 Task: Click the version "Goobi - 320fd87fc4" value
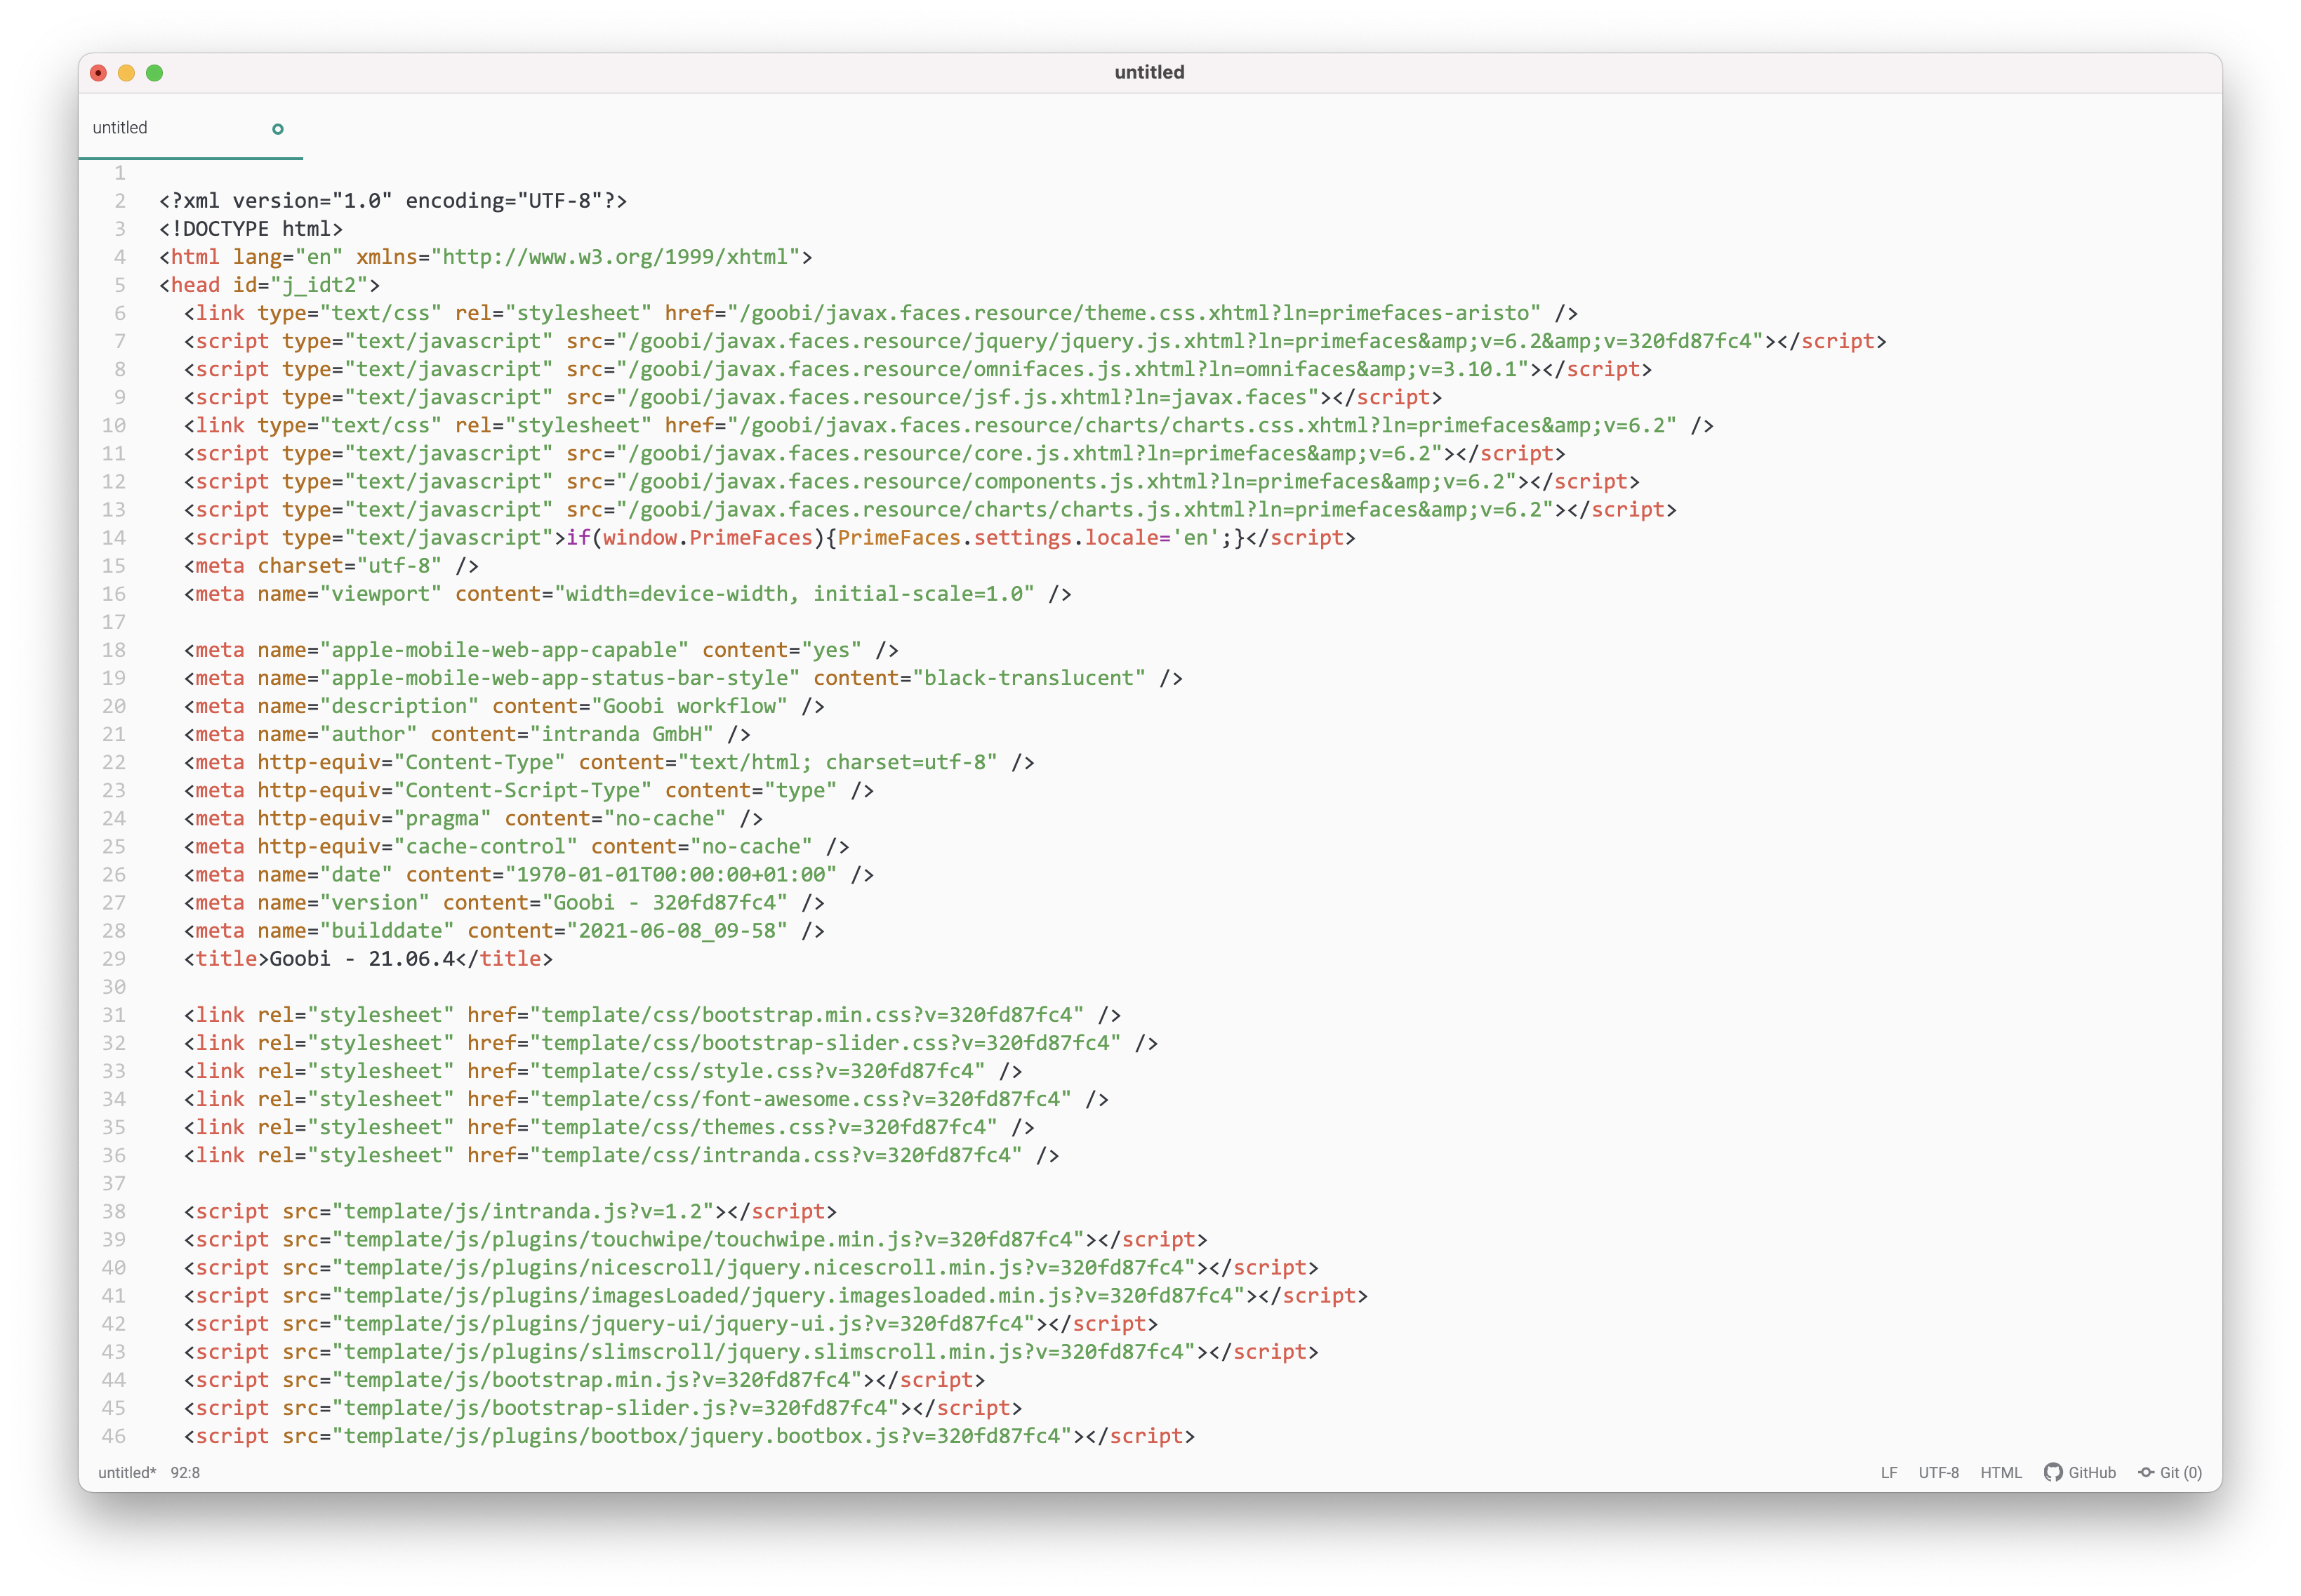click(x=665, y=902)
